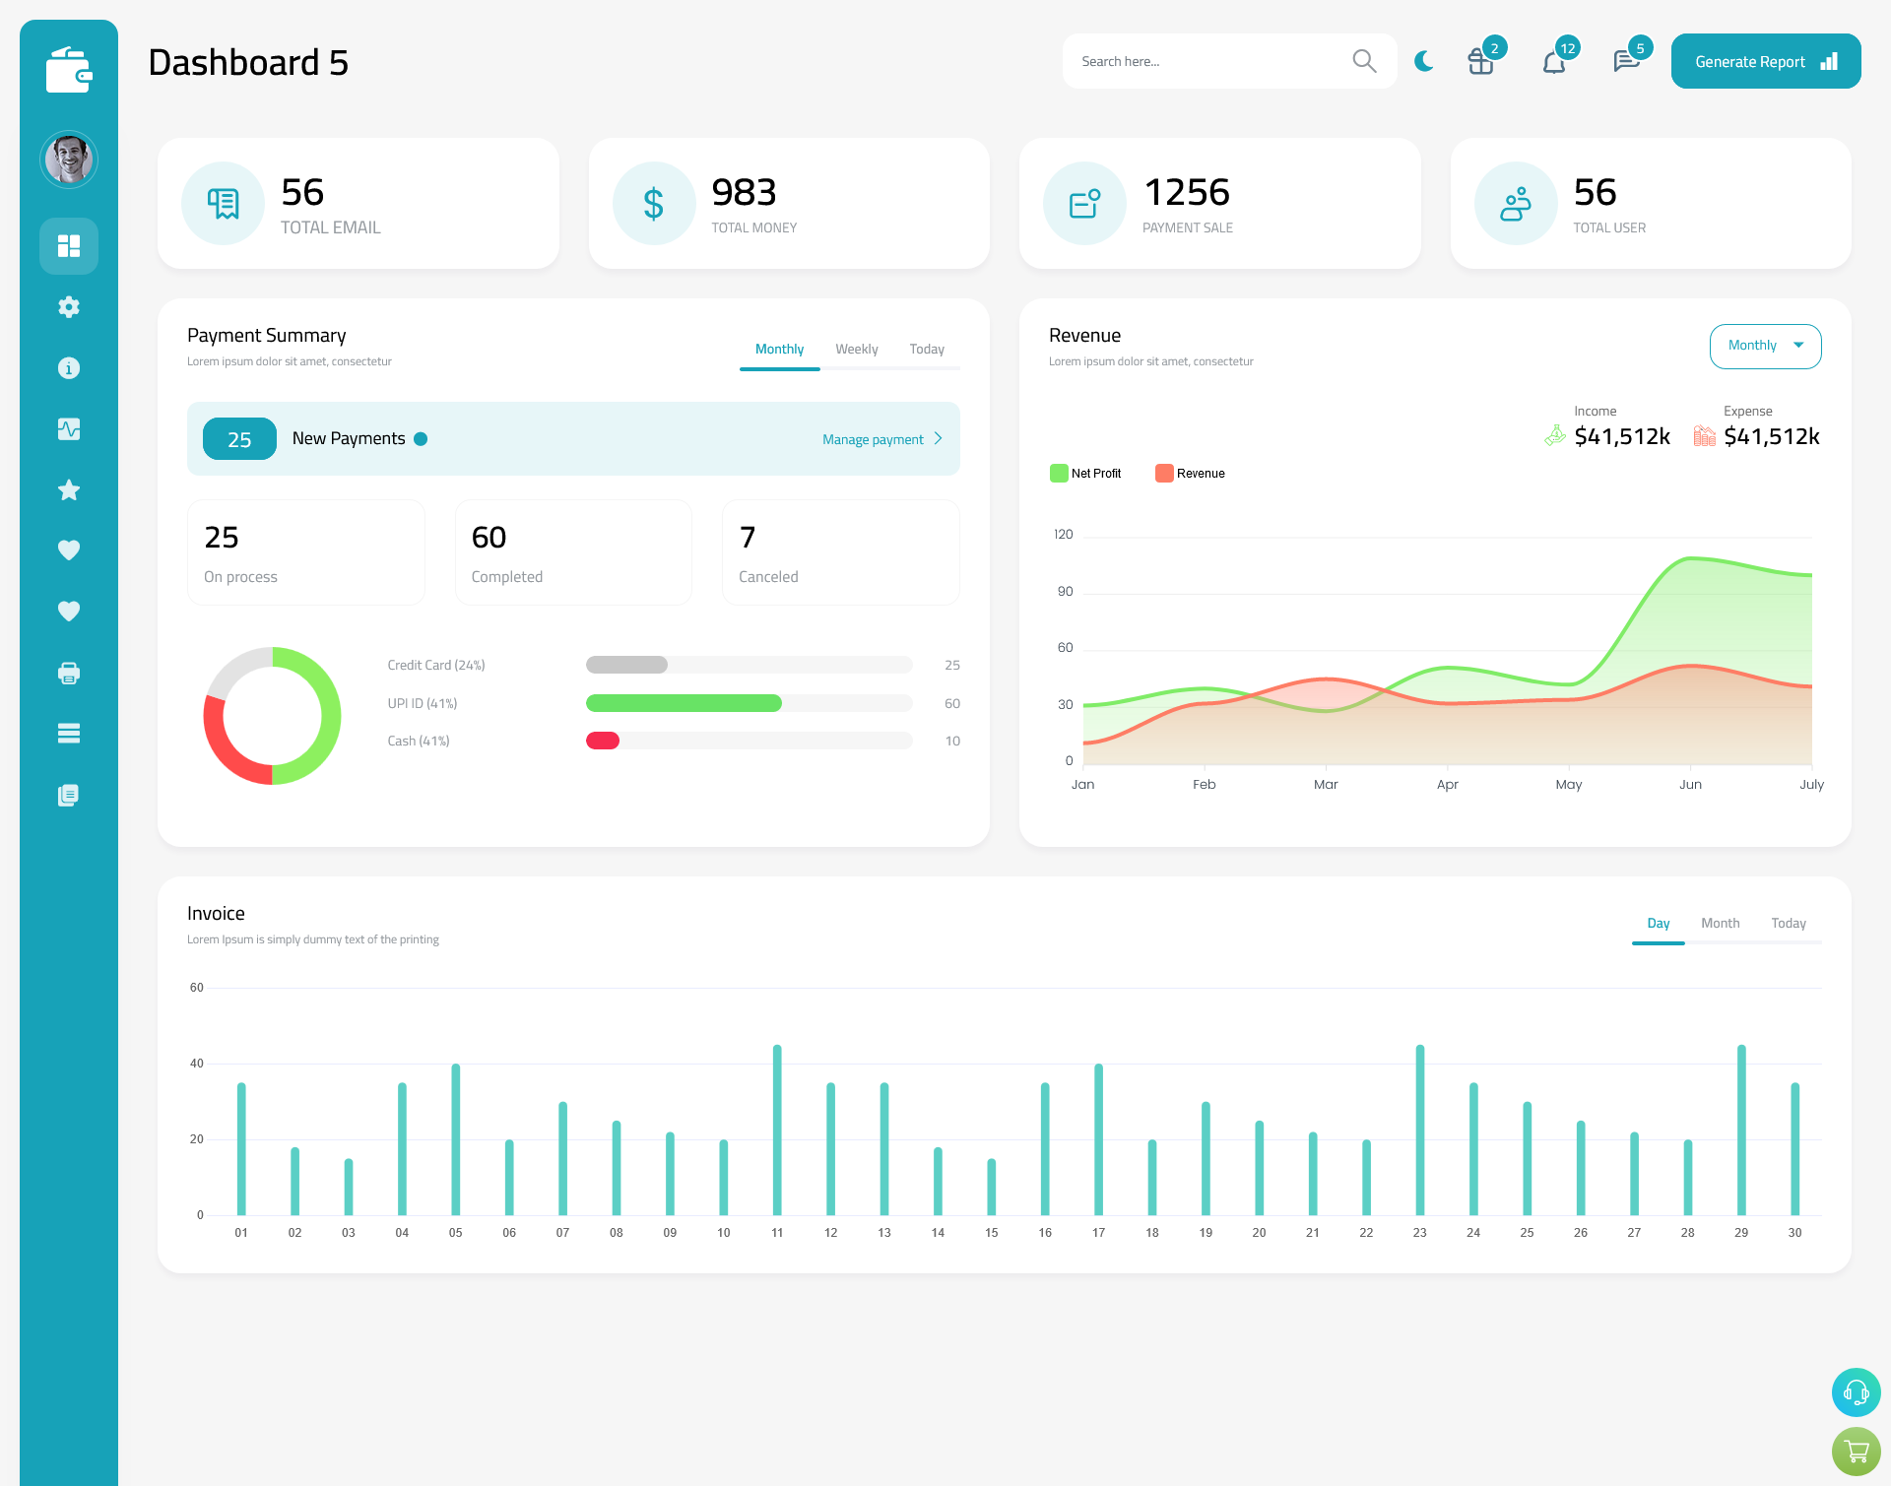Click the settings gear icon in sidebar

[69, 307]
